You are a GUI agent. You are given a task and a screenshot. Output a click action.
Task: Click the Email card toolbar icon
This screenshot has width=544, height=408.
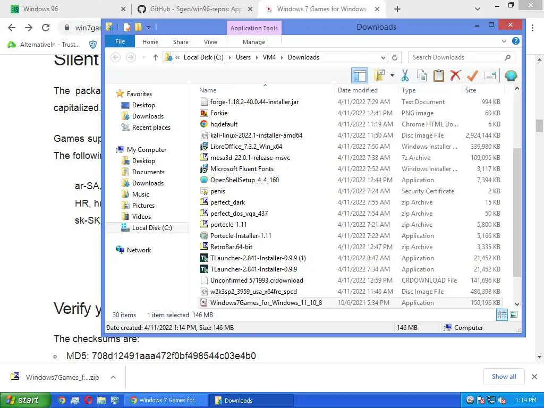pos(489,75)
